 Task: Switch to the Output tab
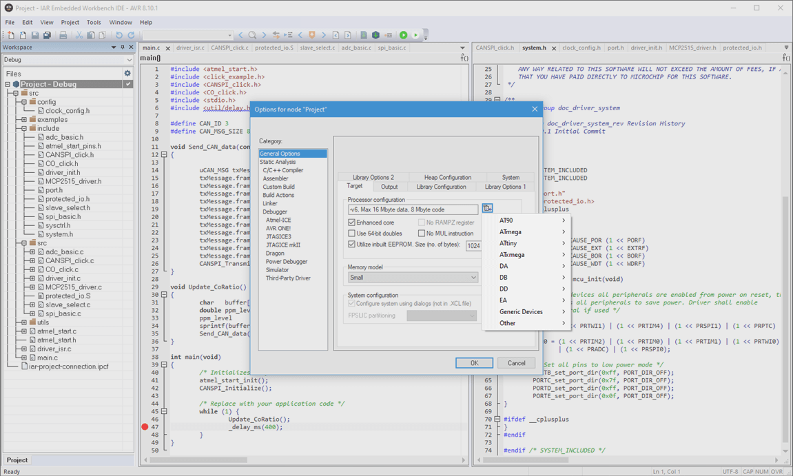[x=389, y=187]
